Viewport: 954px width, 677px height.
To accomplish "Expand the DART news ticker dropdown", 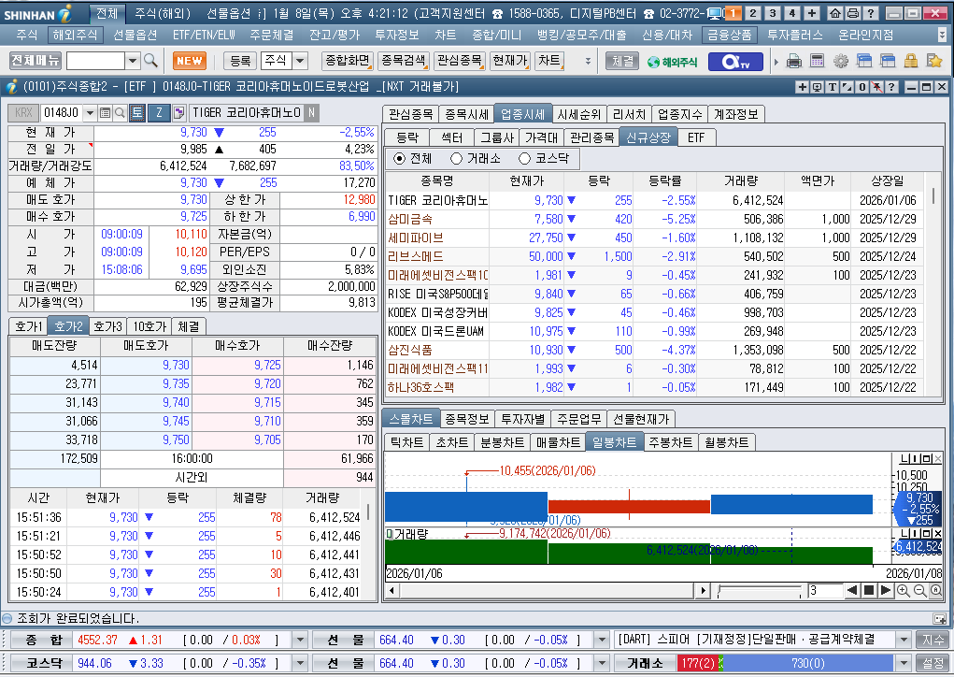I will point(904,640).
